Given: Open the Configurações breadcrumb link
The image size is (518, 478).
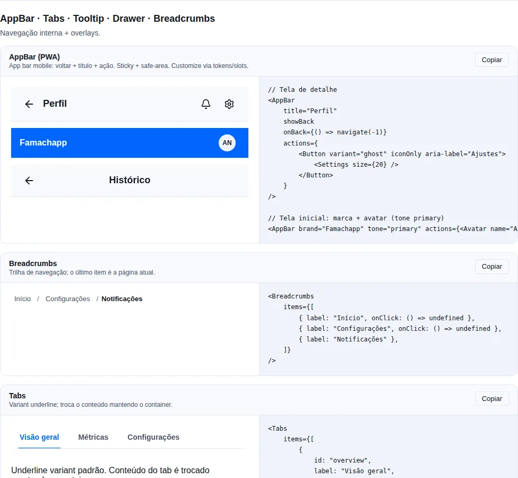Looking at the screenshot, I should pos(68,299).
